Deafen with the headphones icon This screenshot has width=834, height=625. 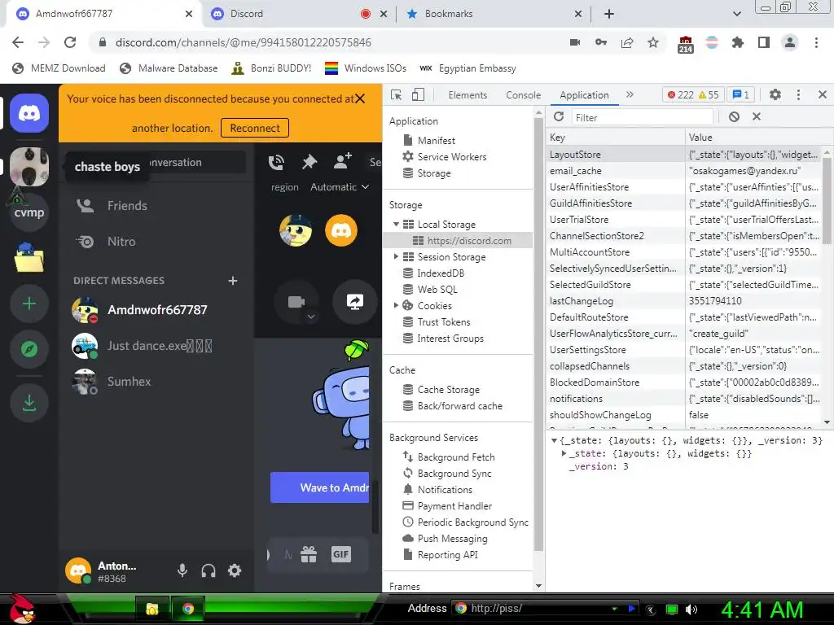click(208, 570)
